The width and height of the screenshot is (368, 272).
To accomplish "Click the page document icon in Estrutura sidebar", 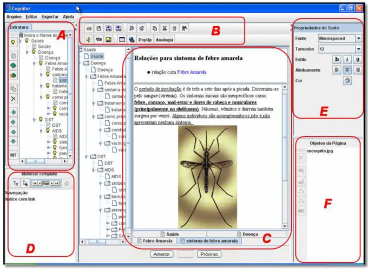I will tap(14, 56).
